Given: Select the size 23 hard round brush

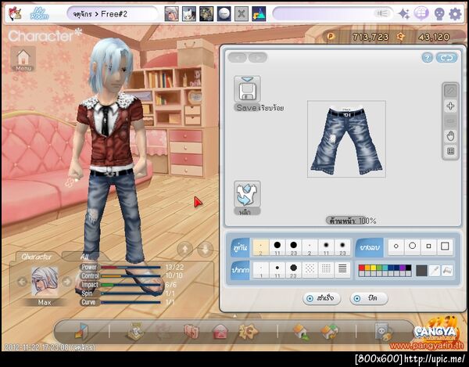Looking at the screenshot, I should tap(293, 247).
